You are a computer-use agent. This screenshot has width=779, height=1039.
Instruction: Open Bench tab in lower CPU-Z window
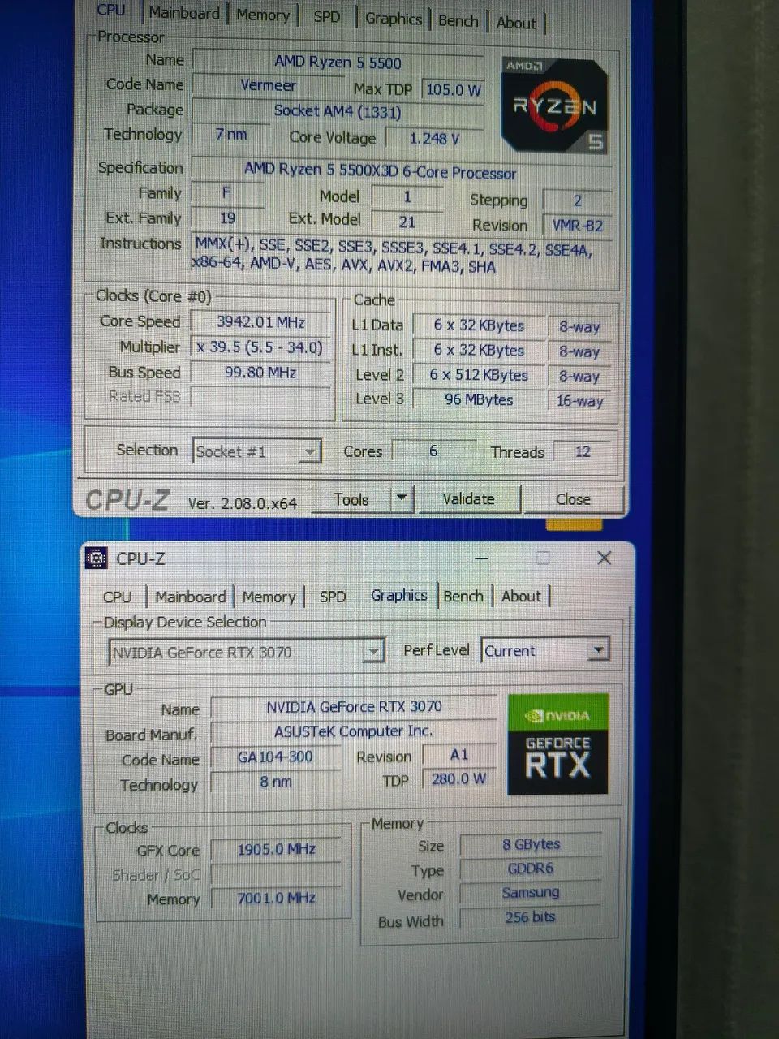click(x=463, y=596)
